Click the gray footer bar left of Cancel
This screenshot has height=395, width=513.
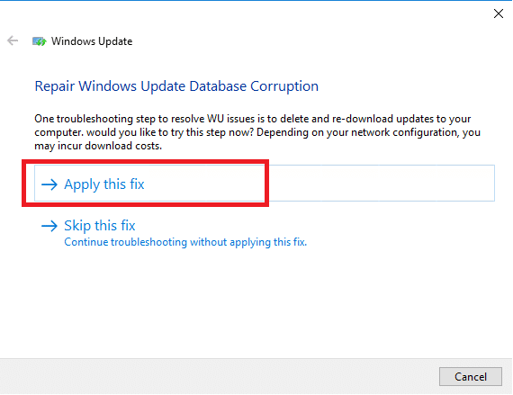220,377
